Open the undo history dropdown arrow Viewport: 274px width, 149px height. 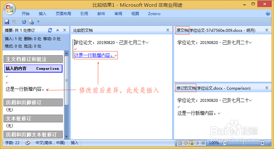click(18, 22)
